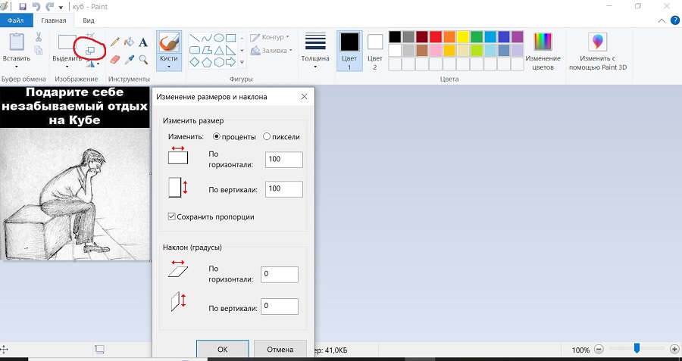Select 'Цвет 2' color slot
Screen dimensions: 682x361
375,51
